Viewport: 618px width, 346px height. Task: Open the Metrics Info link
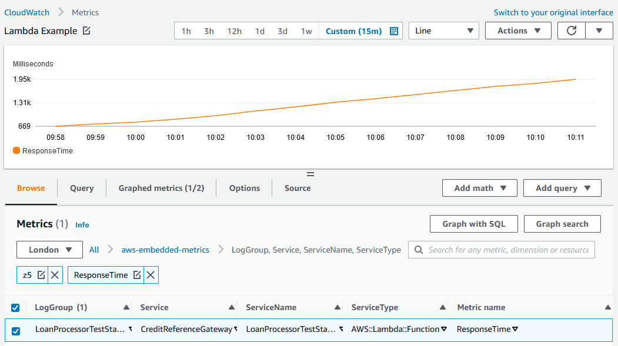point(82,225)
